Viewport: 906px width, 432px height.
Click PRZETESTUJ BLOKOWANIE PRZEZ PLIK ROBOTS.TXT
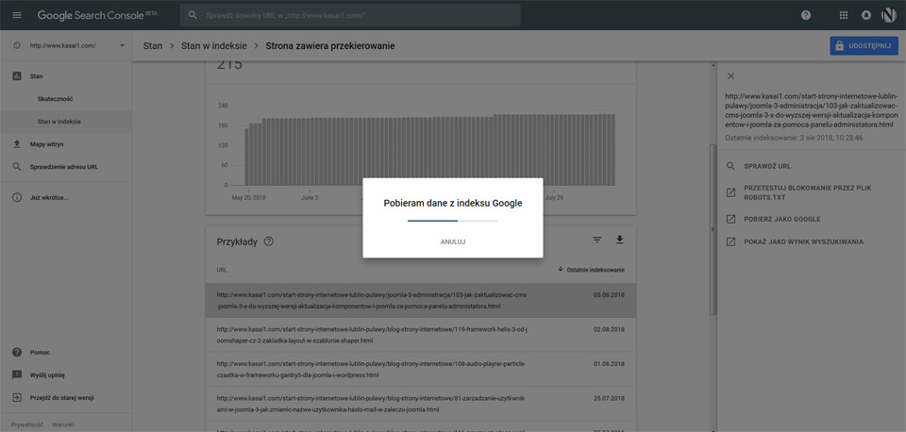click(x=807, y=193)
